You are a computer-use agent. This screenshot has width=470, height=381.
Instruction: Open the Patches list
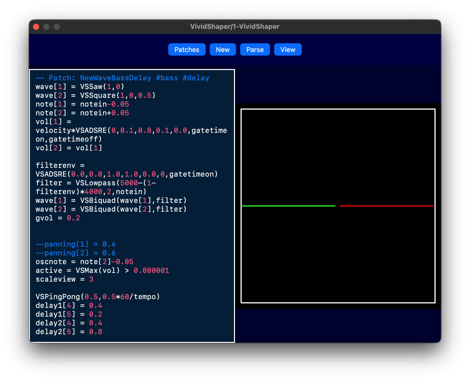point(187,49)
